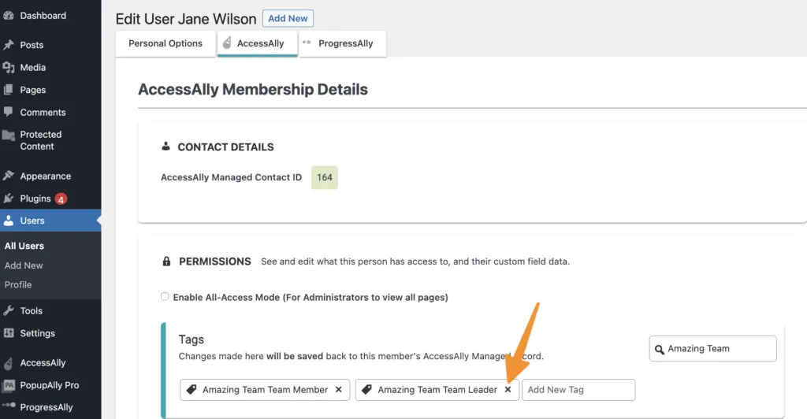Click the Appearance paintbrush icon
The image size is (807, 419).
click(9, 176)
